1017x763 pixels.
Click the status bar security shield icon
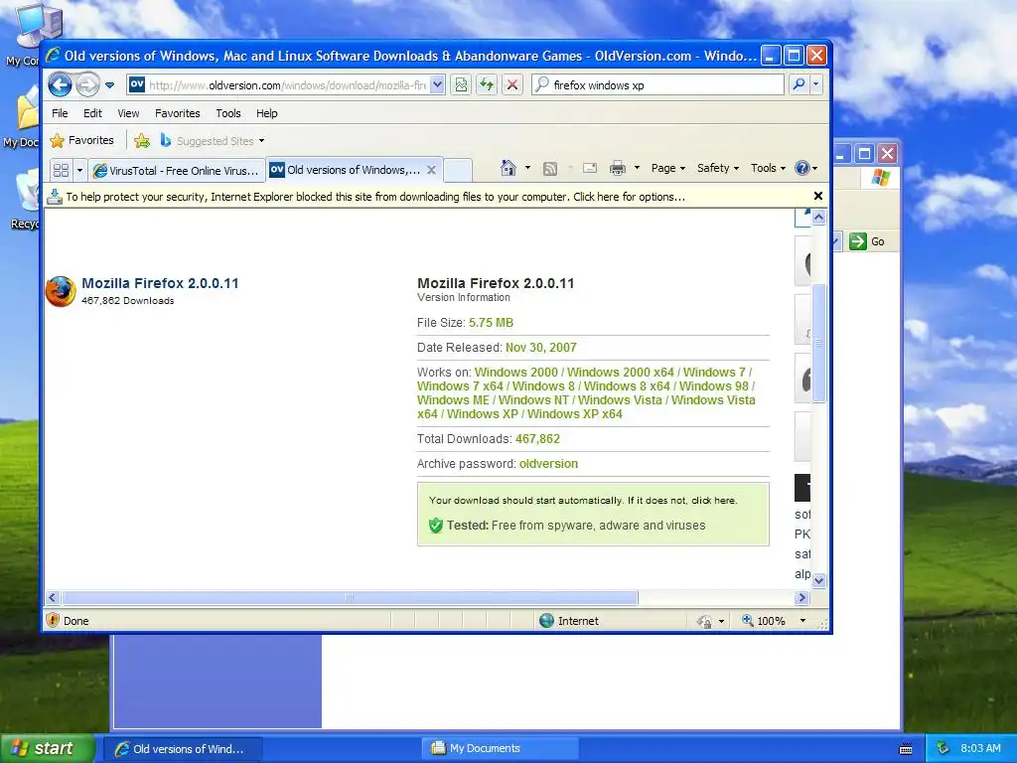tap(54, 620)
